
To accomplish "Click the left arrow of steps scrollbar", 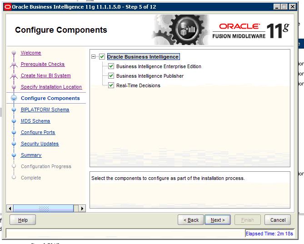I will coord(10,209).
